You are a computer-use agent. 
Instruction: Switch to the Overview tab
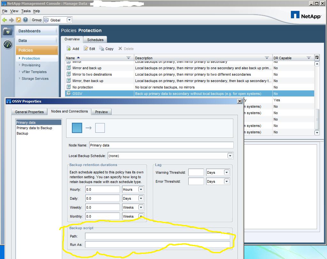coord(72,39)
